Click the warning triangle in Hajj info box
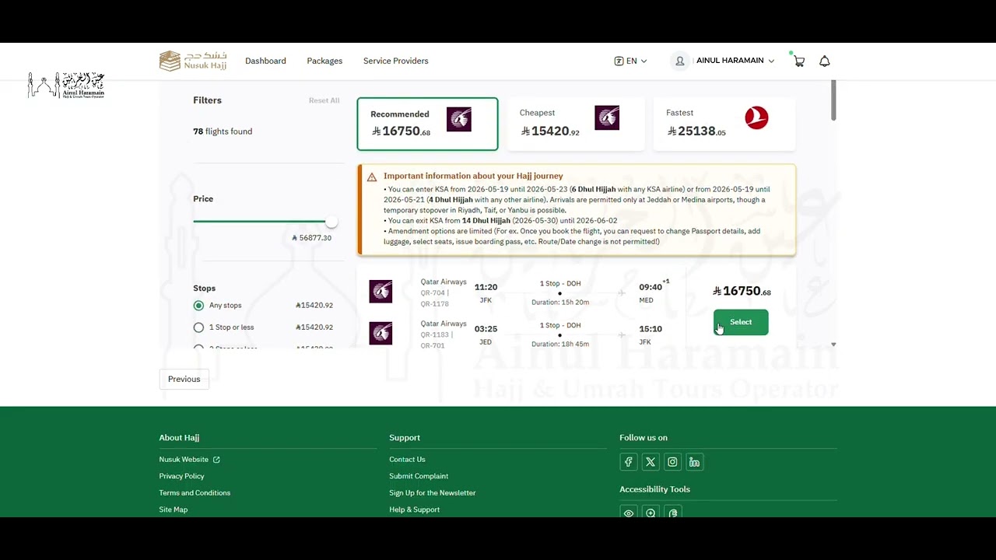Screen dimensions: 996x560 coord(372,177)
